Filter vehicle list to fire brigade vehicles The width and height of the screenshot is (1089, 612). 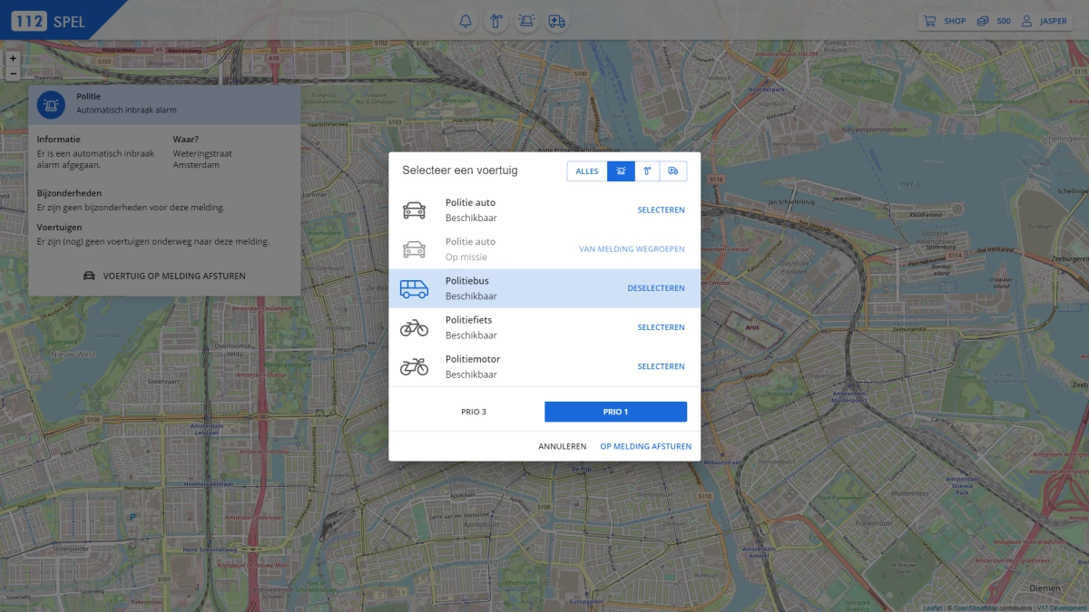click(x=647, y=171)
